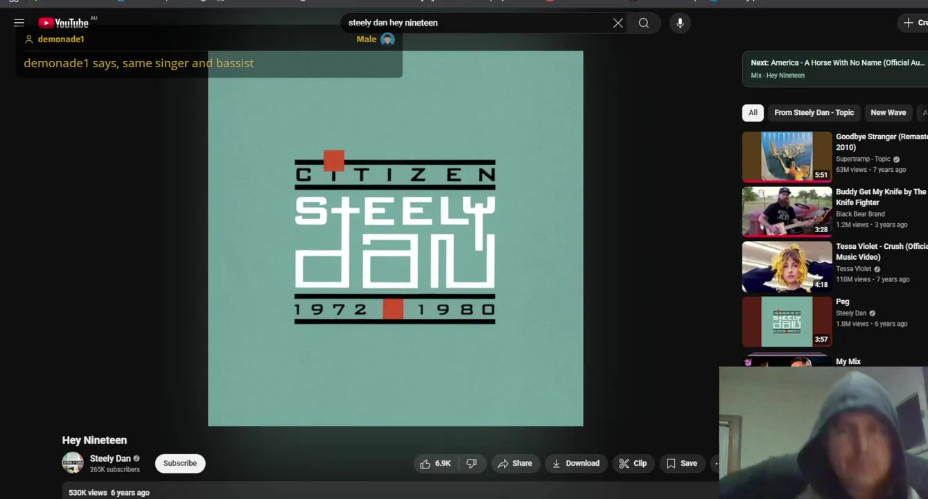Open 'Buddy Get My Knife' video thumbnail
The width and height of the screenshot is (928, 499).
787,212
